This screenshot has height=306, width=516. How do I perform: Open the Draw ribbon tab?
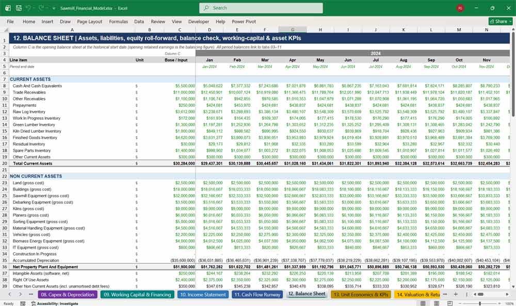click(x=65, y=21)
